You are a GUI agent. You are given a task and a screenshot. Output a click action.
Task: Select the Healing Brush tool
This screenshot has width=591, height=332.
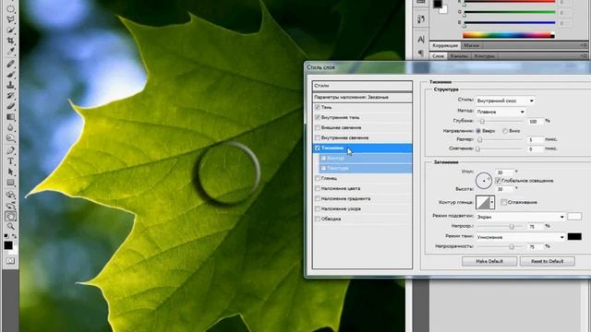[x=10, y=64]
